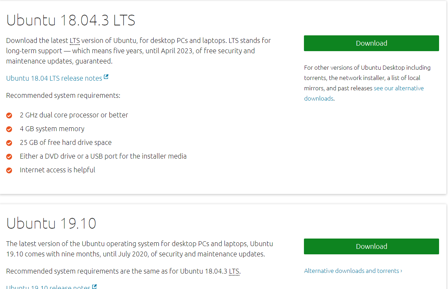Click chevron after Alternative downloads and torrents
448x289 pixels.
[x=401, y=271]
